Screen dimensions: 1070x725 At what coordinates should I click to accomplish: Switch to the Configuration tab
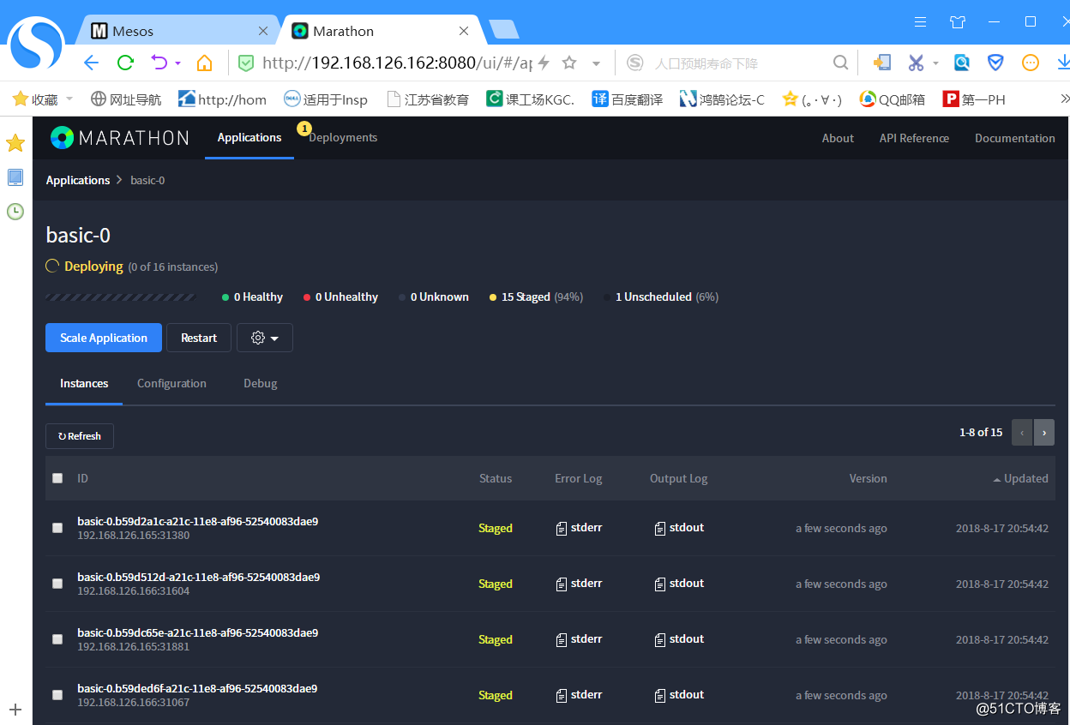171,384
